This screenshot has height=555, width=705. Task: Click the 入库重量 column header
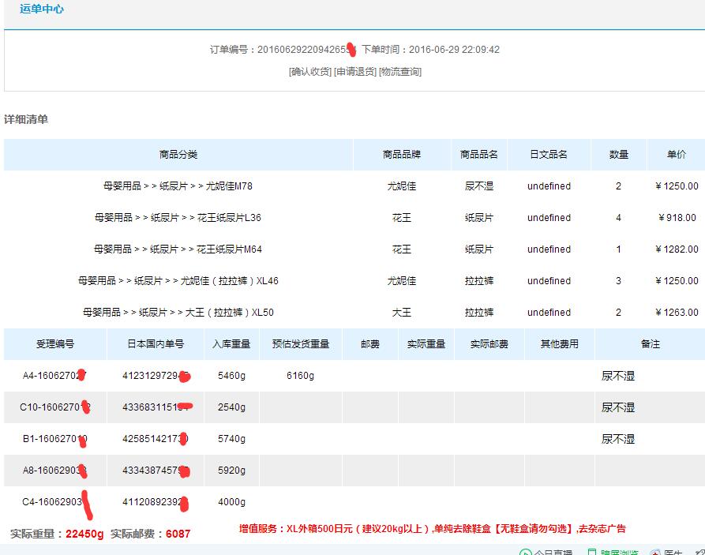pos(231,344)
